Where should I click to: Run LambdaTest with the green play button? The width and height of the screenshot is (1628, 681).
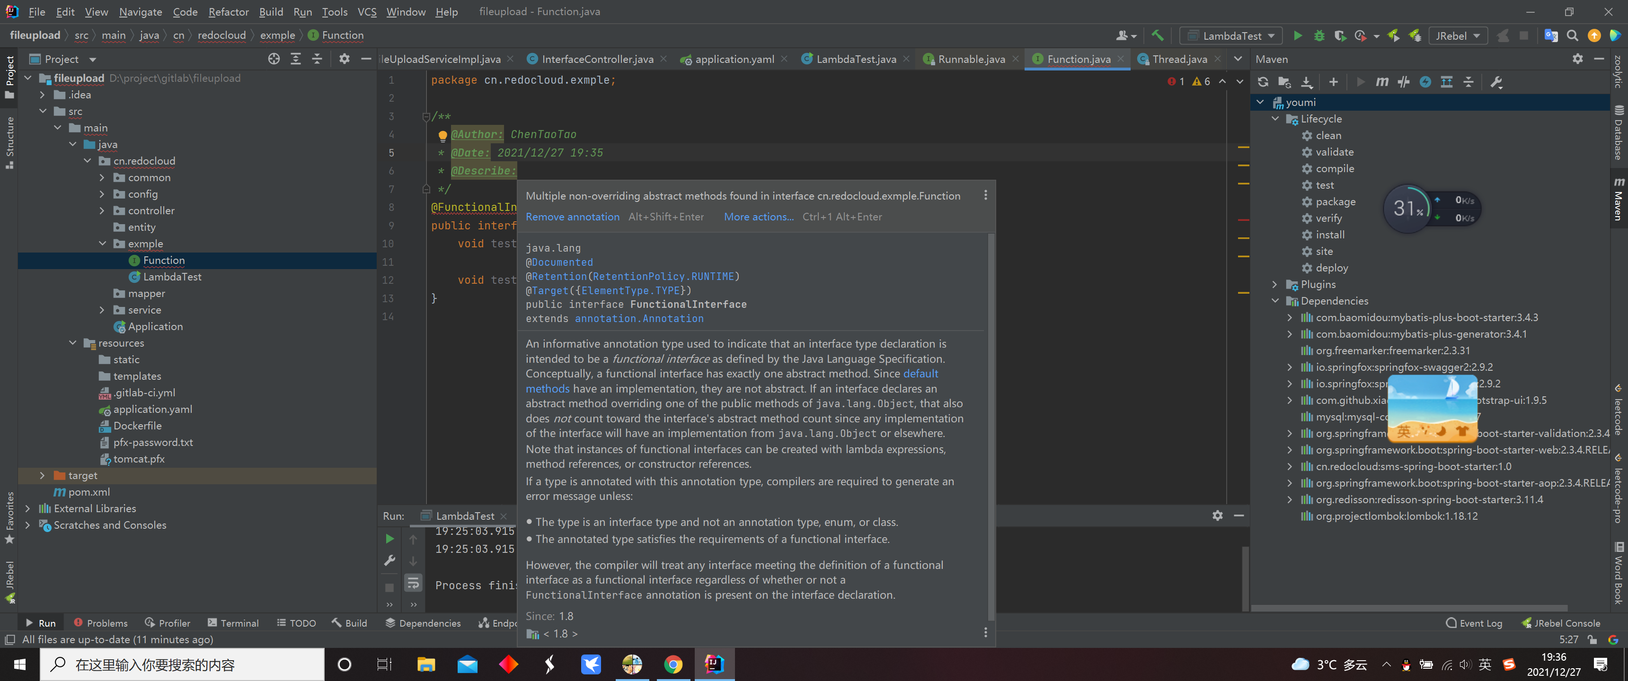[x=1298, y=36]
